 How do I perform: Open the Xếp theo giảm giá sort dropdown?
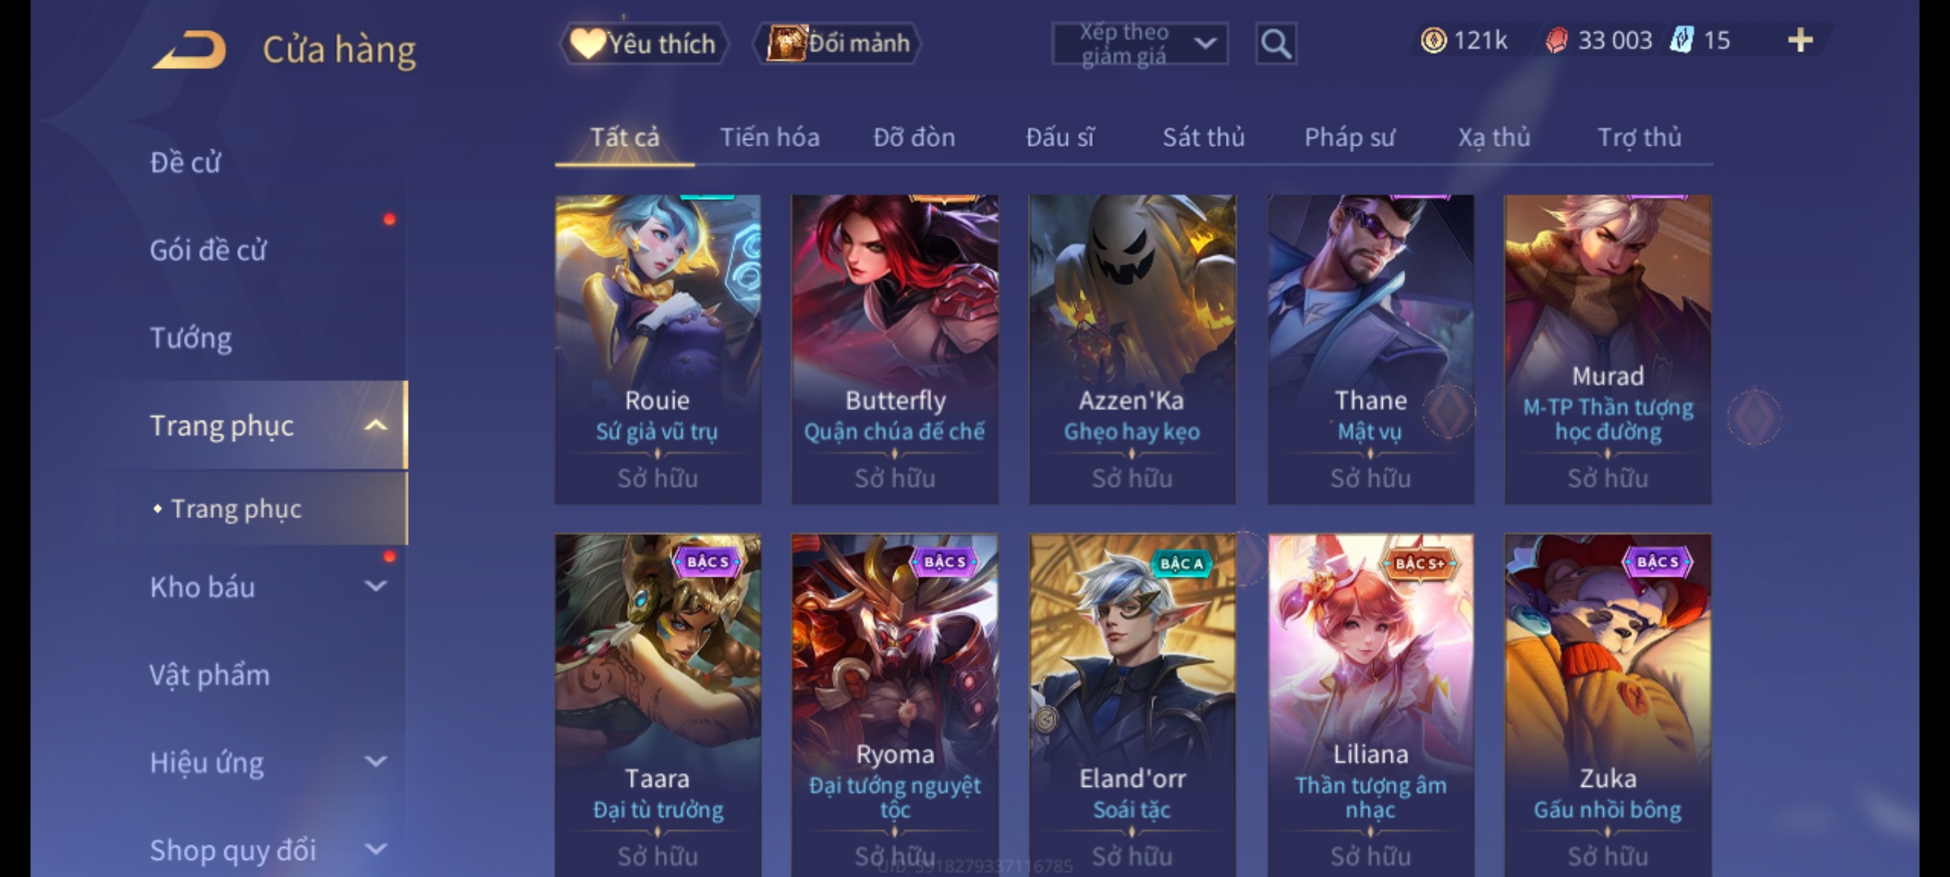[1139, 44]
